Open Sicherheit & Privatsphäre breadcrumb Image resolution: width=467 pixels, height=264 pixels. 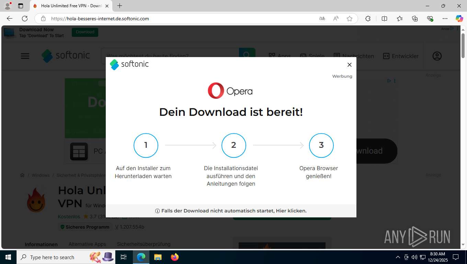(x=81, y=175)
